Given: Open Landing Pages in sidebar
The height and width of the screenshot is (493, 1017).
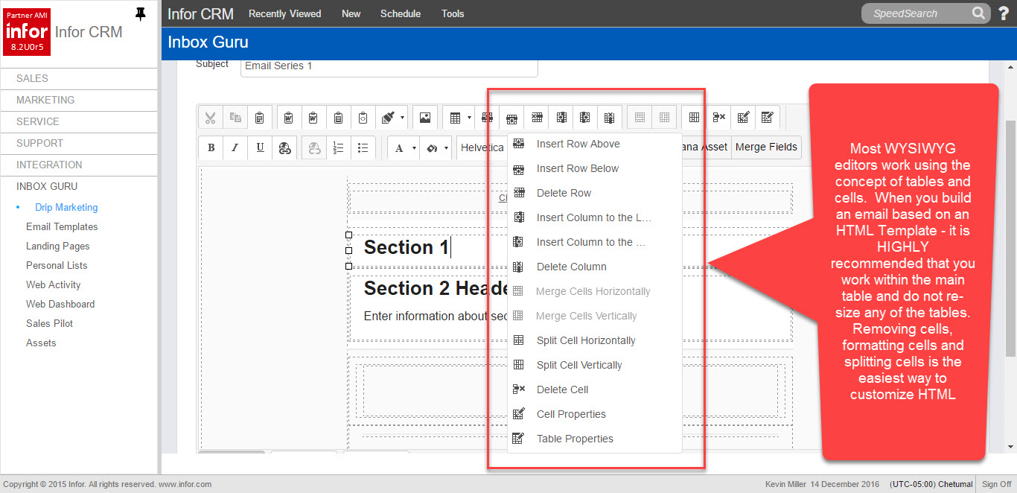Looking at the screenshot, I should point(57,246).
